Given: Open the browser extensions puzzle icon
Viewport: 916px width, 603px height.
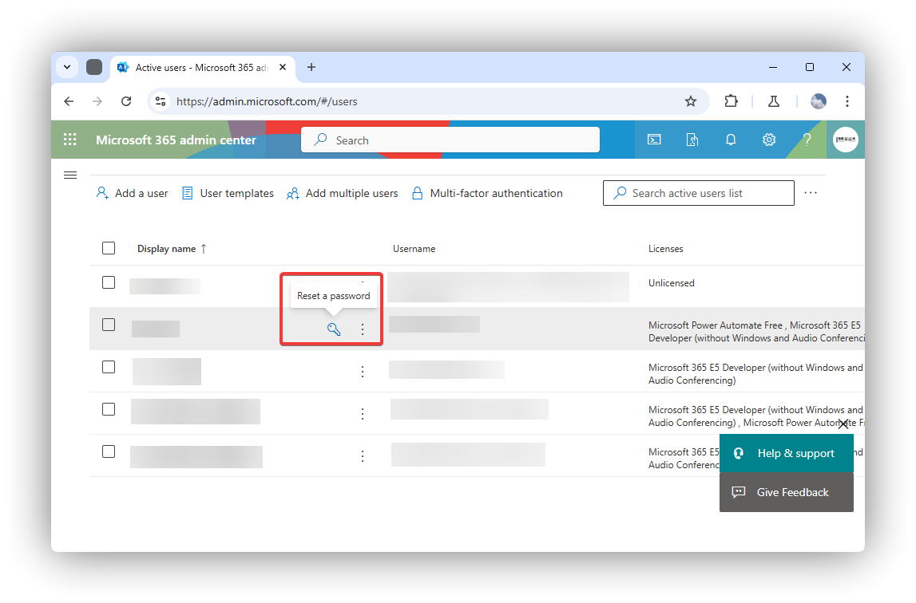Looking at the screenshot, I should (x=731, y=101).
